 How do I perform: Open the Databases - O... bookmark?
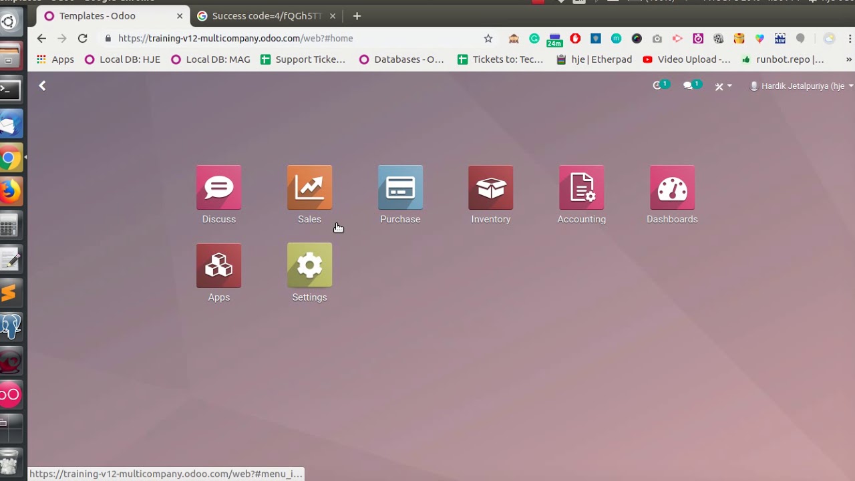point(401,59)
